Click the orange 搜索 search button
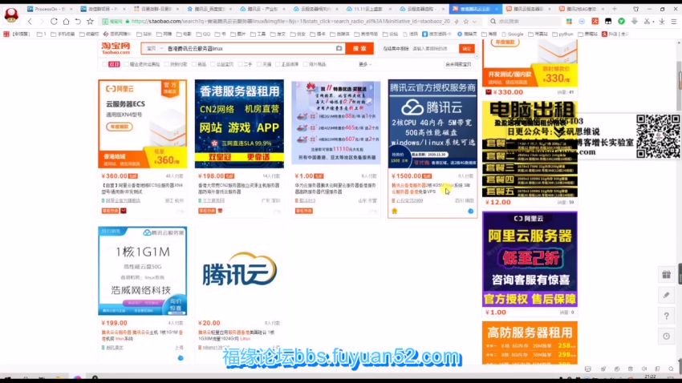This screenshot has height=383, width=682. (359, 48)
